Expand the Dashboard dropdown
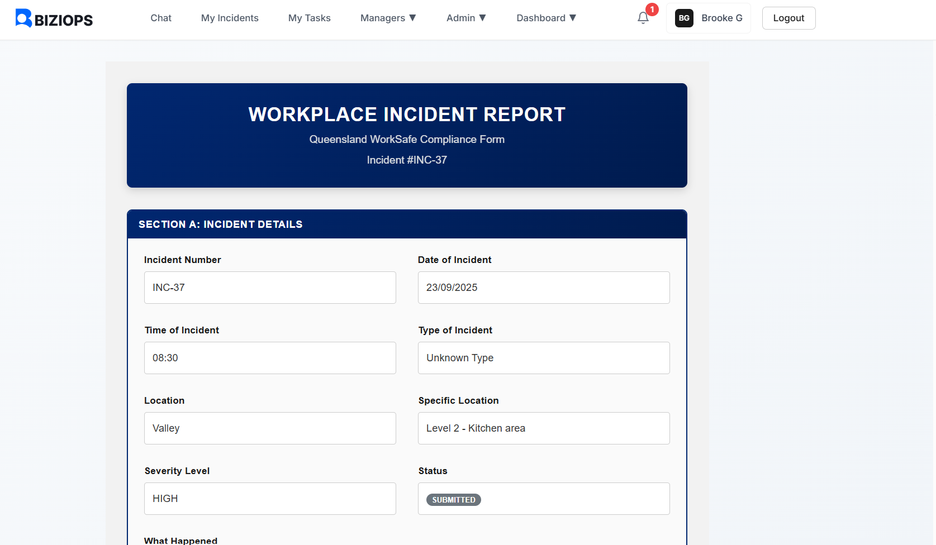 pos(546,18)
